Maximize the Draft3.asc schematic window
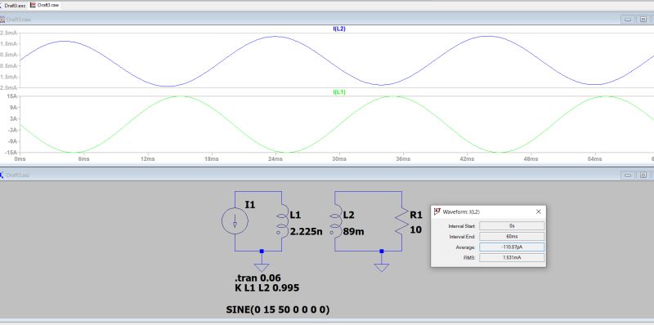Viewport: 654px width, 325px height. (x=643, y=175)
